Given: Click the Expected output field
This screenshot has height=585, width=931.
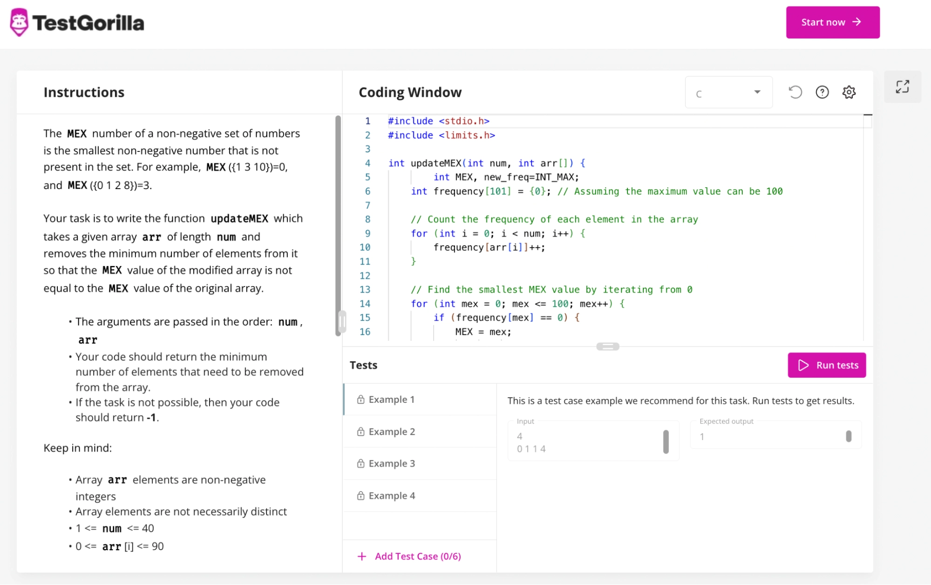Looking at the screenshot, I should [x=775, y=435].
